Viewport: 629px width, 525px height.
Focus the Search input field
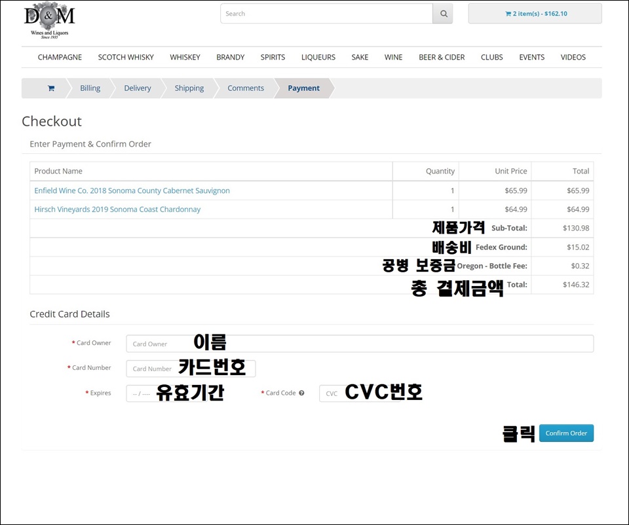(326, 14)
